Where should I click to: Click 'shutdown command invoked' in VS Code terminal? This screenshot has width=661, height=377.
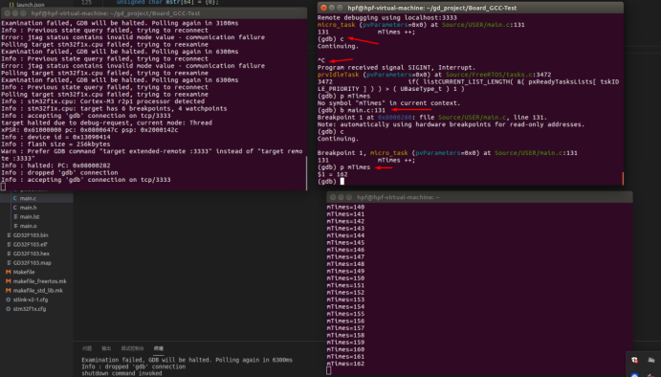click(x=121, y=373)
